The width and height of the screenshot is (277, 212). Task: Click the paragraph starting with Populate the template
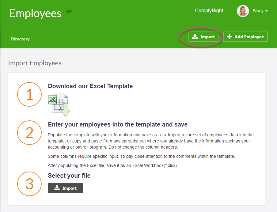coord(151,141)
